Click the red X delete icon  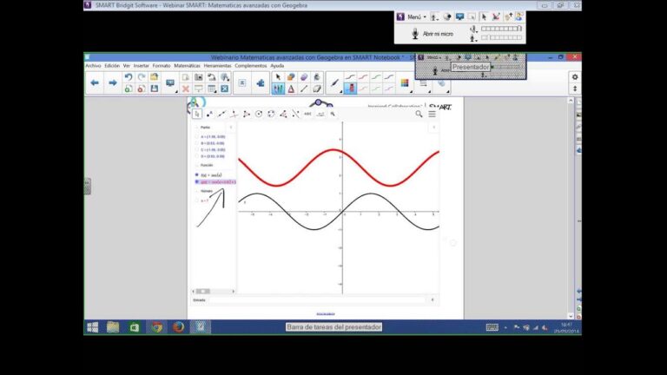point(186,89)
